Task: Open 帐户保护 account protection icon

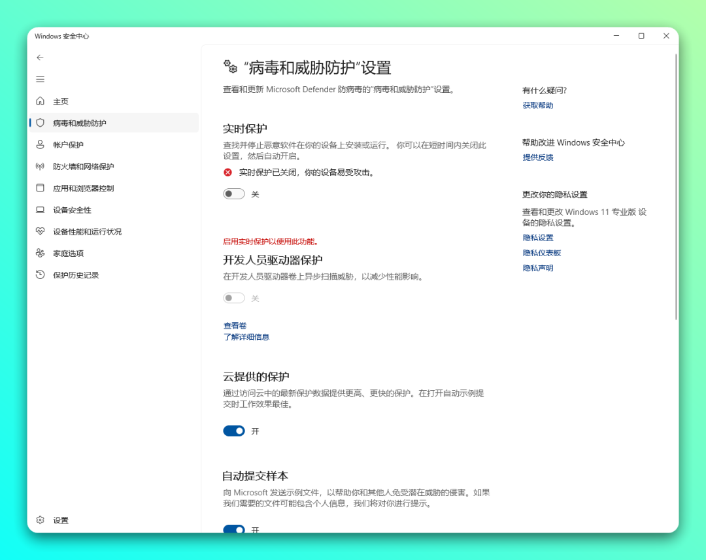Action: [x=41, y=144]
